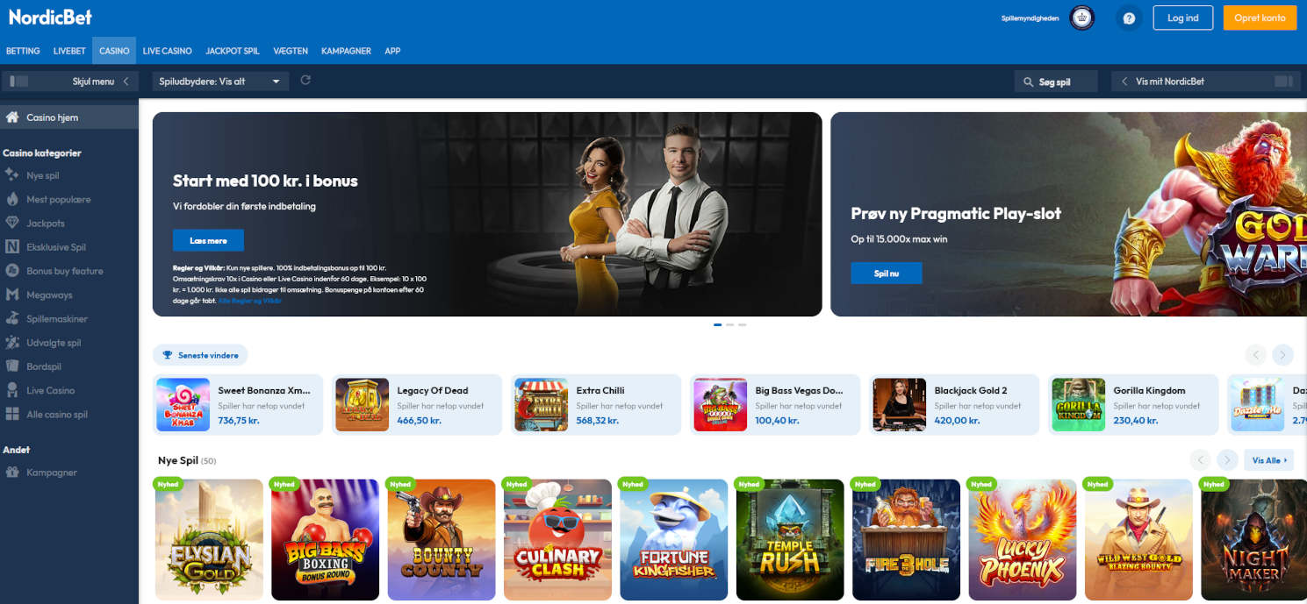This screenshot has width=1307, height=604.
Task: Open the Temple Rush game thumbnail
Action: tap(790, 540)
